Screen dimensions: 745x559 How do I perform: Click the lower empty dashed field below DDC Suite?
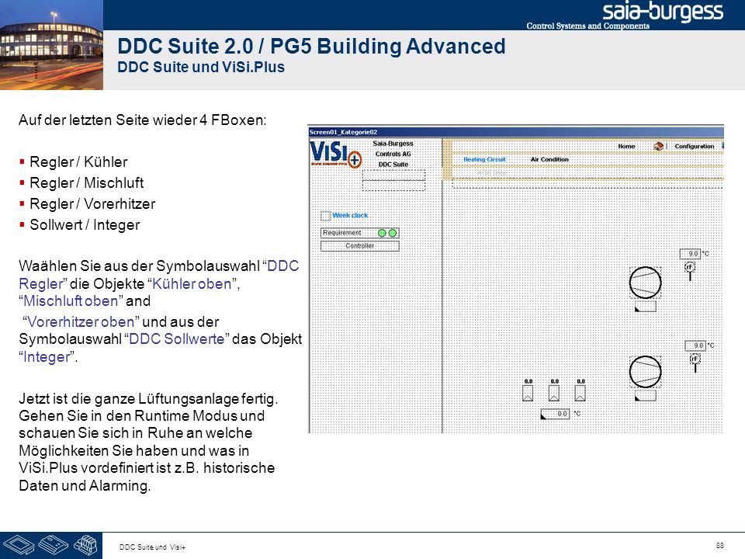coord(394,186)
